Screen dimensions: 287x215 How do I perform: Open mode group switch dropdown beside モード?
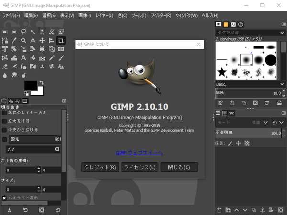(278, 123)
